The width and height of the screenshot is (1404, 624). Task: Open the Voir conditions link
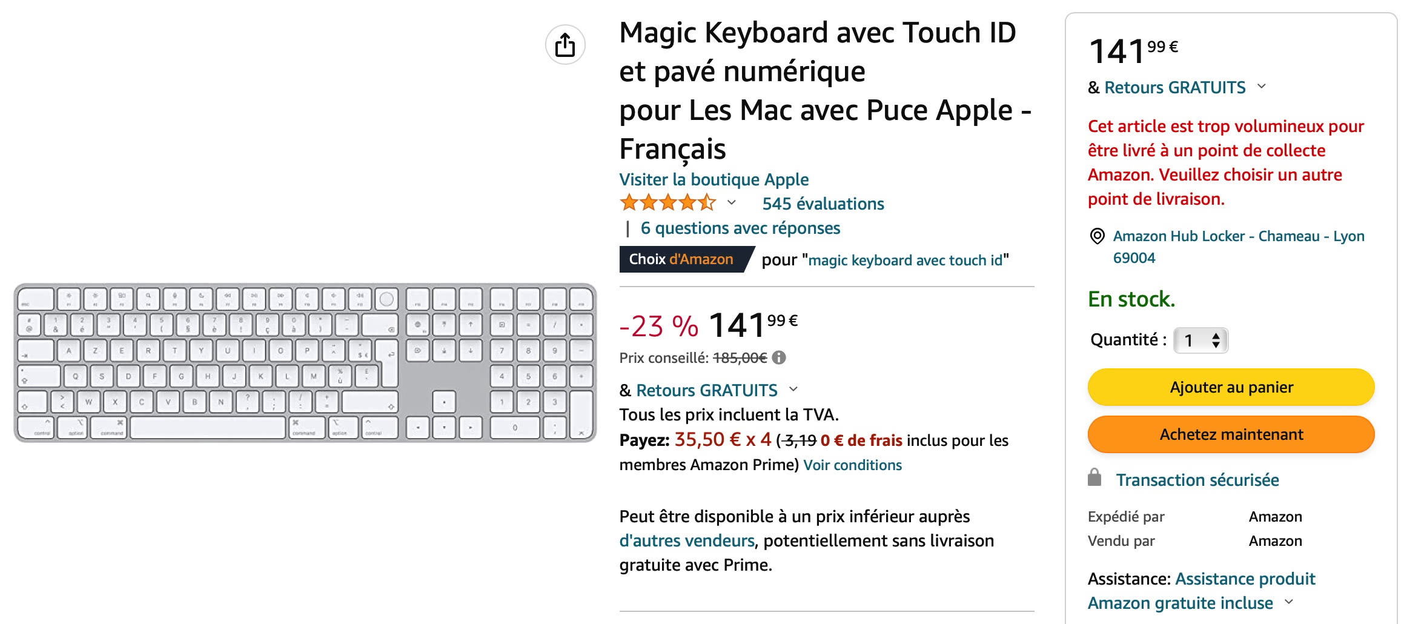[852, 465]
